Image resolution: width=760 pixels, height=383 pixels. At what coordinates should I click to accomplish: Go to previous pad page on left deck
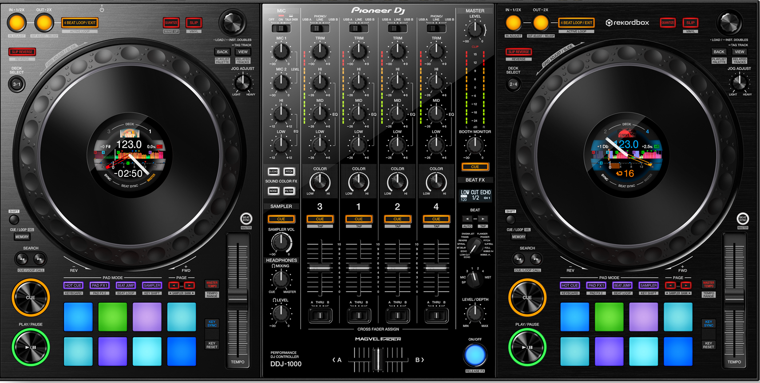pyautogui.click(x=174, y=285)
